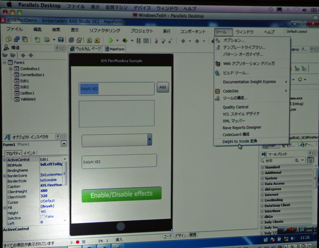Click the Save disk icon in toolbar
The height and width of the screenshot is (248, 319).
click(x=61, y=40)
